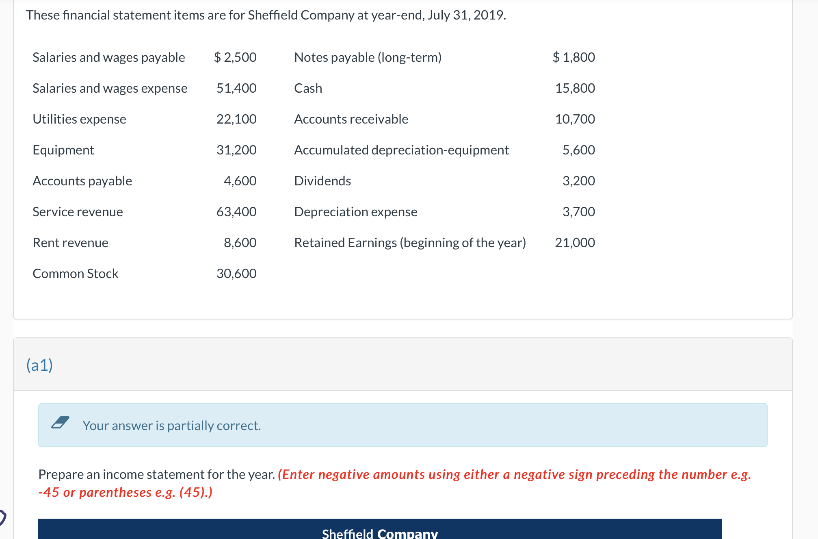Click the Salaries and wages expense amount 51,400
Image resolution: width=818 pixels, height=539 pixels.
(x=236, y=88)
